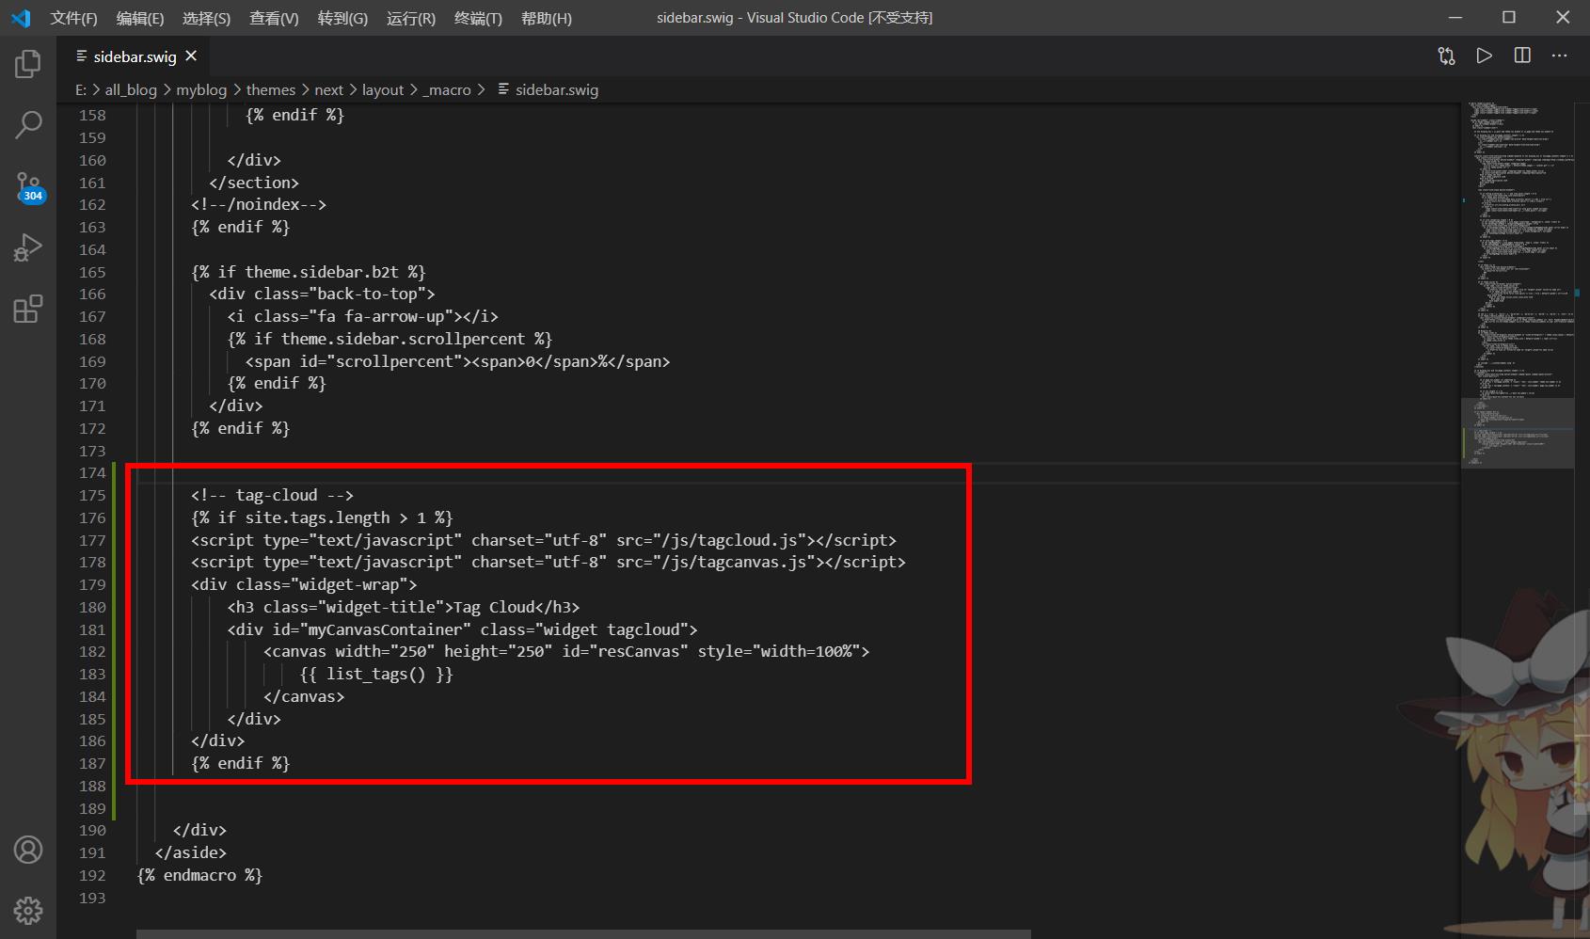This screenshot has width=1590, height=939.
Task: Select the sidebar.swig editor tab
Action: tap(134, 56)
